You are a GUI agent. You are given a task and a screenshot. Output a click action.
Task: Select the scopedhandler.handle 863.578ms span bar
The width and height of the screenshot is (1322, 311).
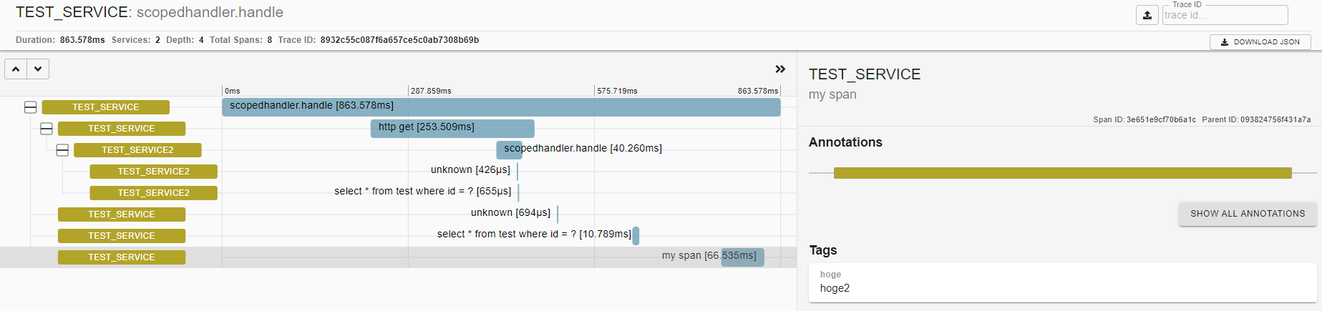point(501,107)
